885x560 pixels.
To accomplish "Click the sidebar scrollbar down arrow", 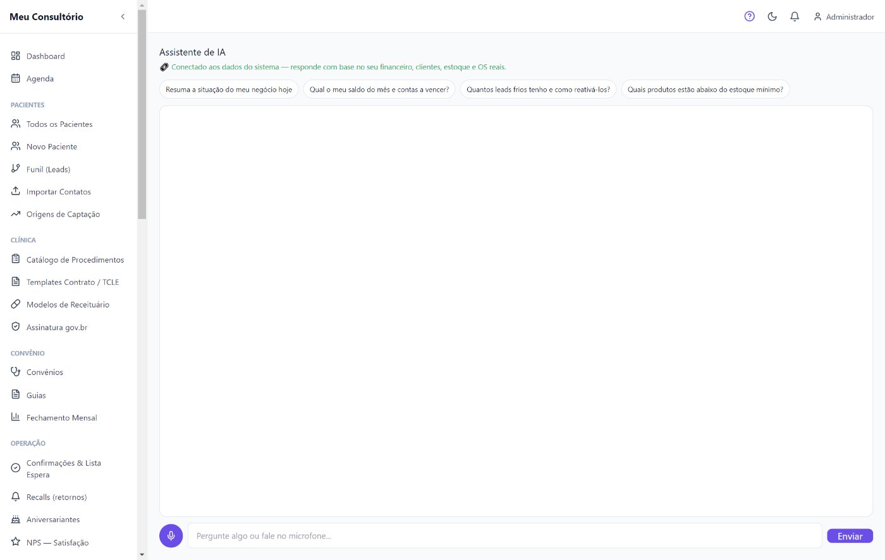I will pyautogui.click(x=142, y=554).
